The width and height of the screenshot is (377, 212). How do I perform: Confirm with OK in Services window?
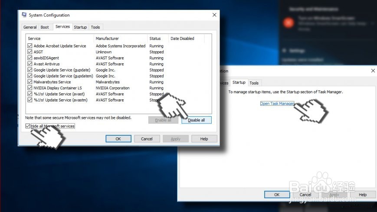coord(118,139)
